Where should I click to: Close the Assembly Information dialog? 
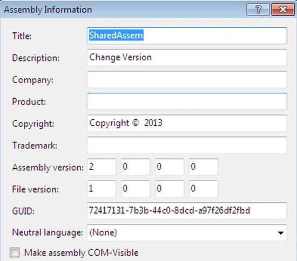tap(283, 9)
